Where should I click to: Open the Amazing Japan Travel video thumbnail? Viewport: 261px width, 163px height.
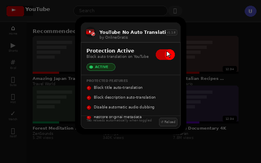click(54, 54)
